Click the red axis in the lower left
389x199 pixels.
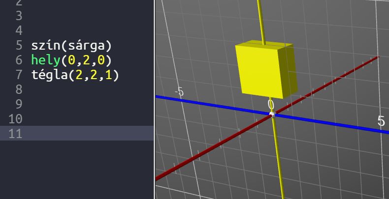click(x=197, y=158)
